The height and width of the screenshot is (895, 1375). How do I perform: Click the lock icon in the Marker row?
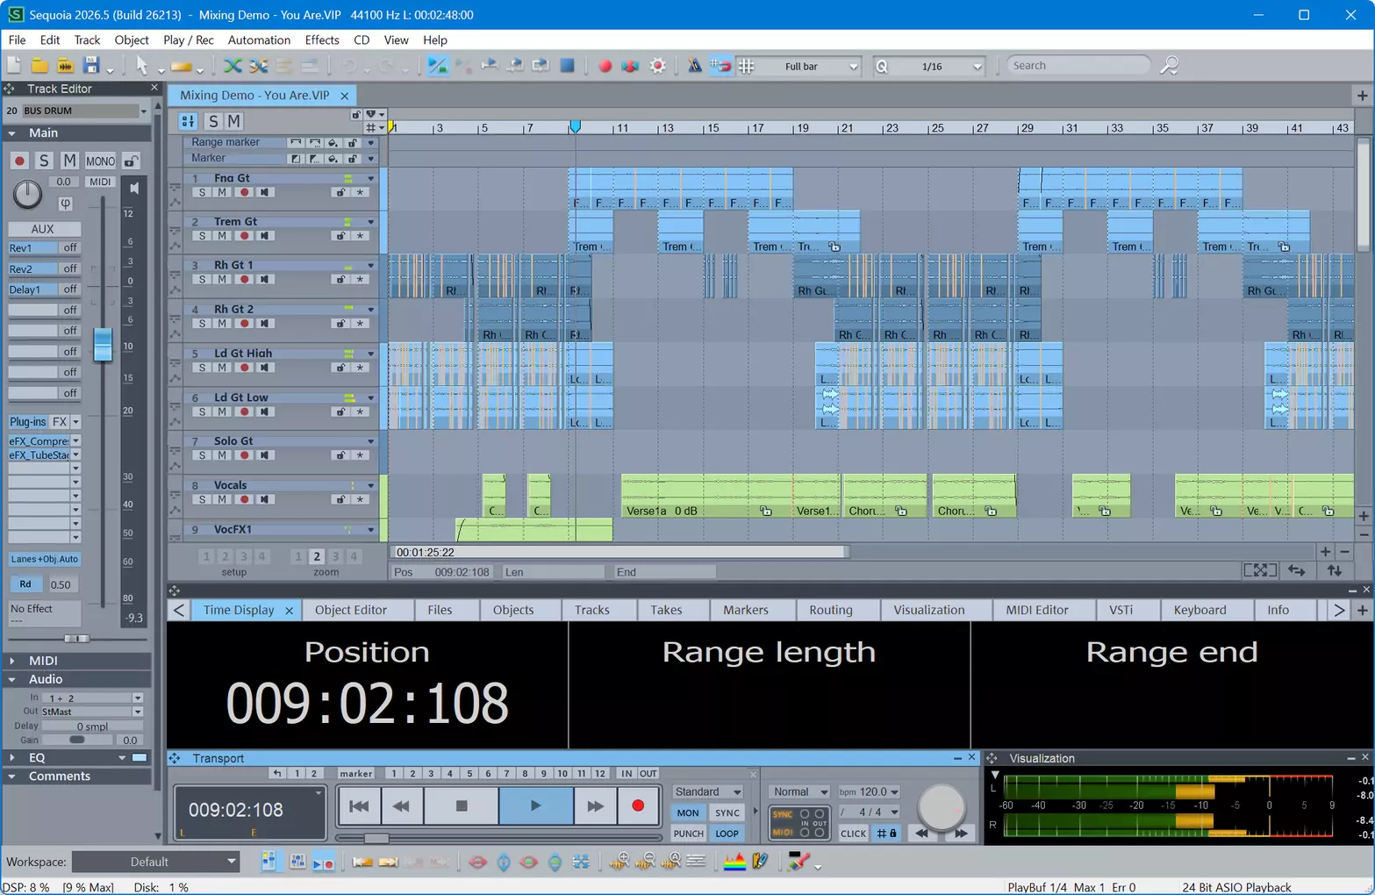tap(353, 159)
